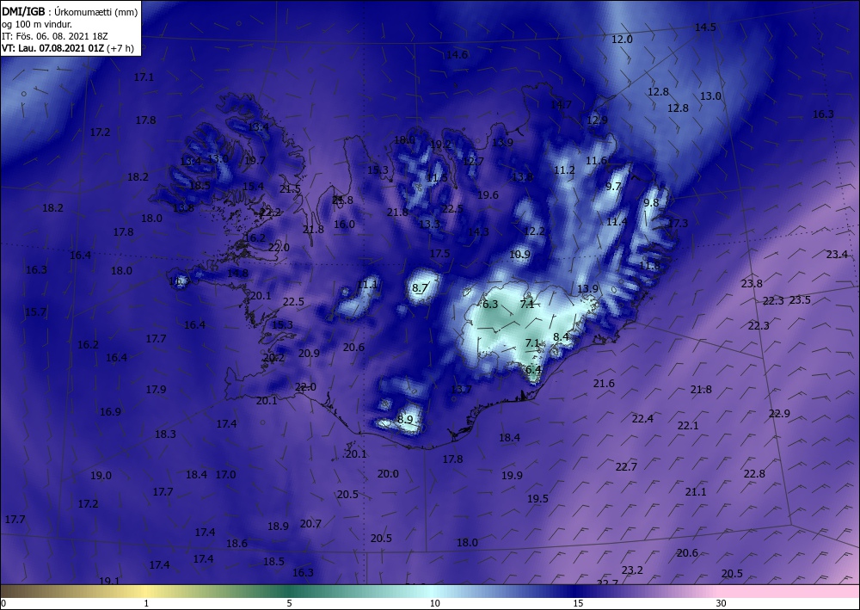Click the 8.7 value label
Viewport: 860px width, 610px height.
420,287
